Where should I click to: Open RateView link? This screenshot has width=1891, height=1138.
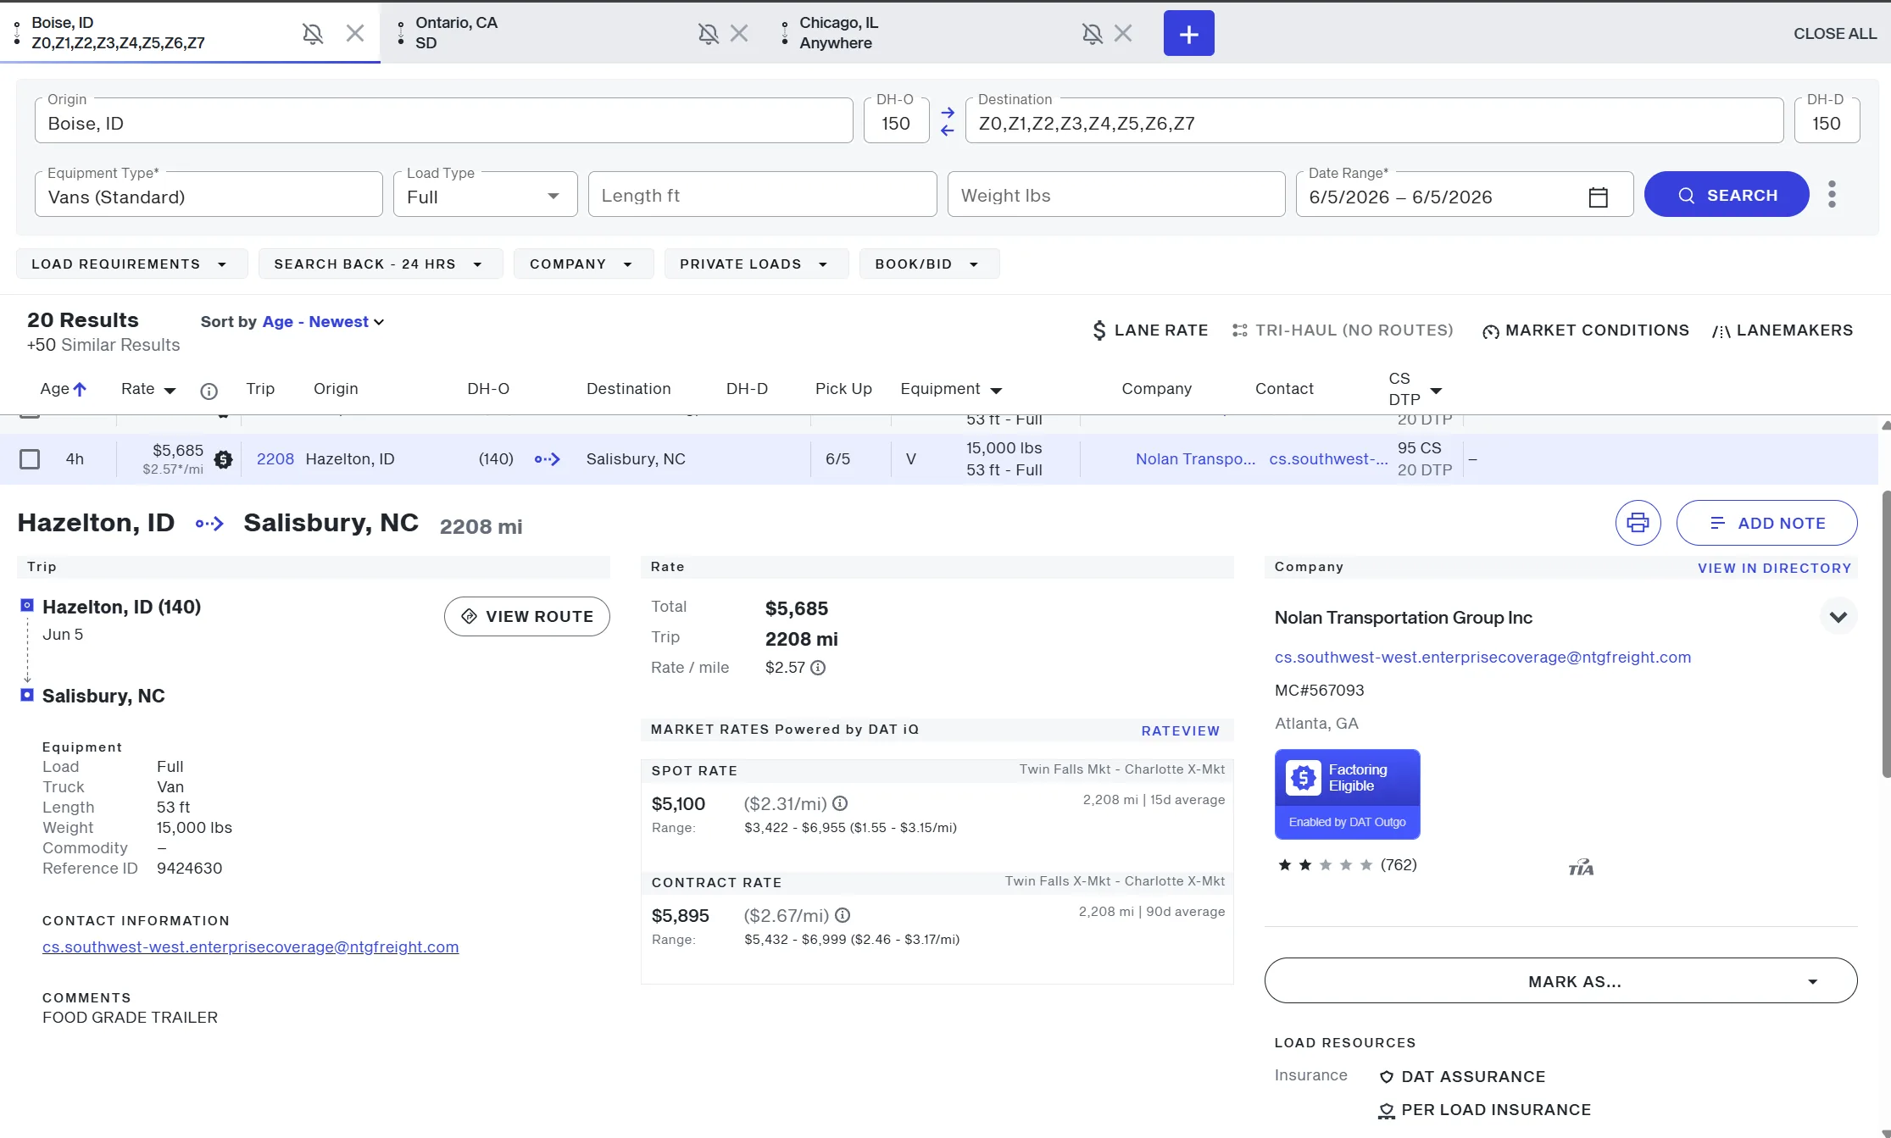coord(1180,730)
